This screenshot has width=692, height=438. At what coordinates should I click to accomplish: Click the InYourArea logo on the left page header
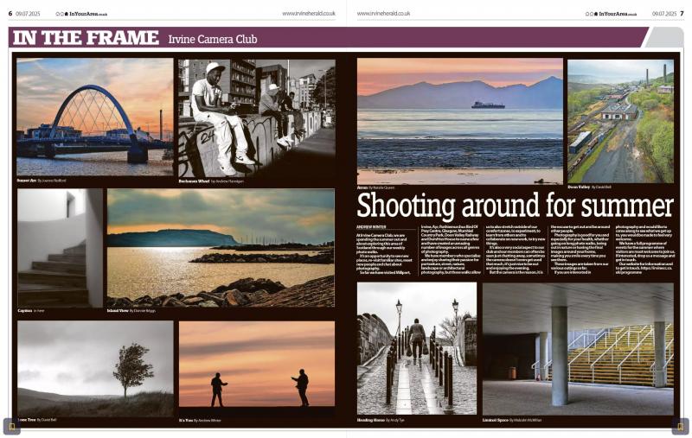coord(84,14)
